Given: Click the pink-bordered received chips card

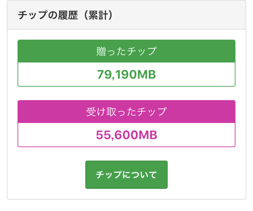Looking at the screenshot, I should 126,124.
